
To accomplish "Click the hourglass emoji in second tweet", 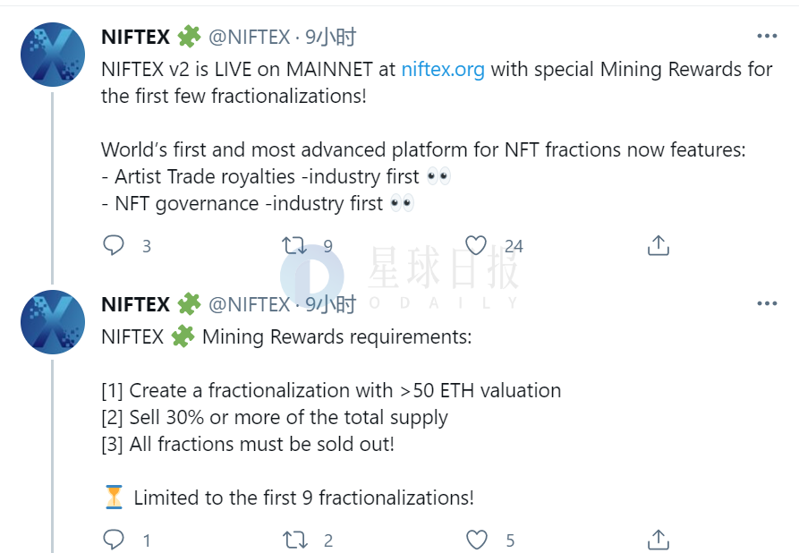I will [x=115, y=497].
